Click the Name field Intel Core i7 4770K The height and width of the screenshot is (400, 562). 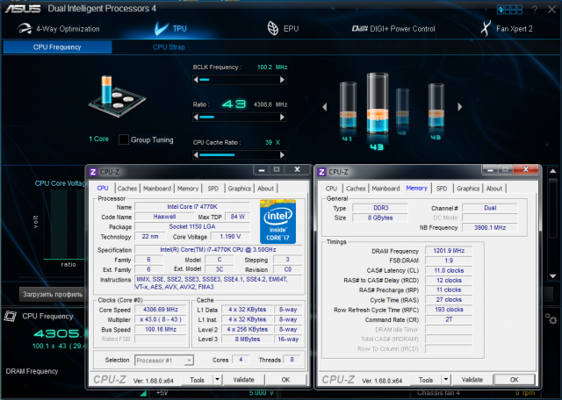(192, 207)
